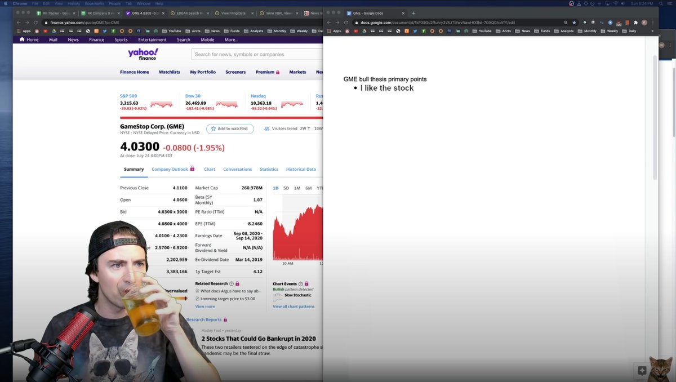Image resolution: width=676 pixels, height=382 pixels.
Task: Open the Historical Data tab
Action: point(301,169)
